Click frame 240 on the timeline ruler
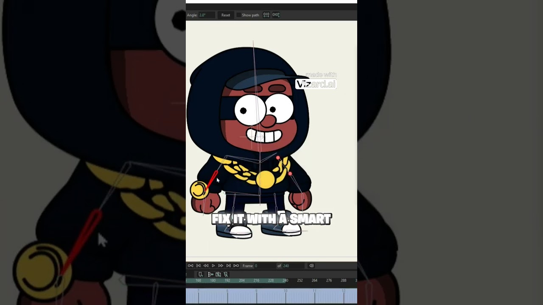The width and height of the screenshot is (543, 305). (285, 280)
